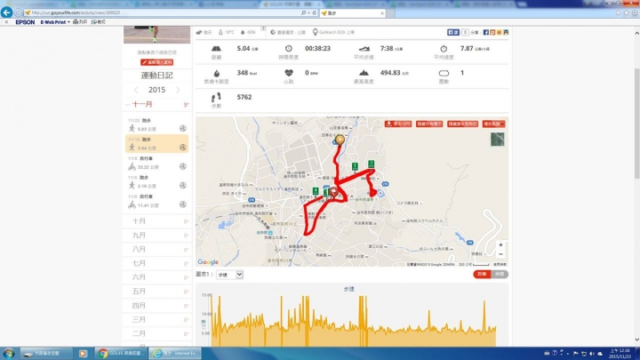
Task: Click the distance road icon beside 5.04
Action: point(216,49)
